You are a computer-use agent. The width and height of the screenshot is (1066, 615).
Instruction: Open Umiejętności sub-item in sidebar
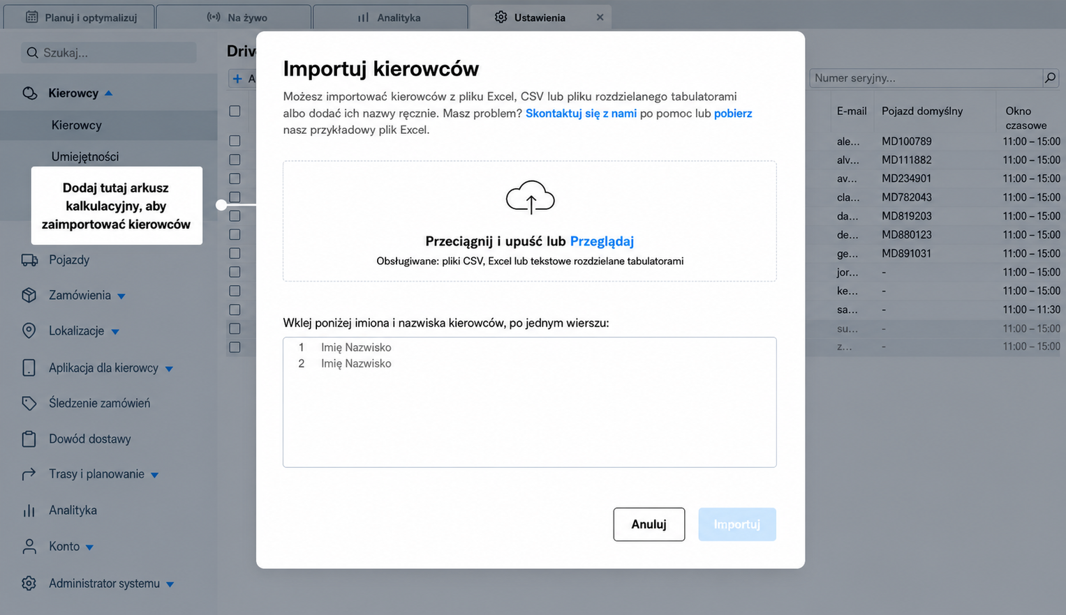85,156
